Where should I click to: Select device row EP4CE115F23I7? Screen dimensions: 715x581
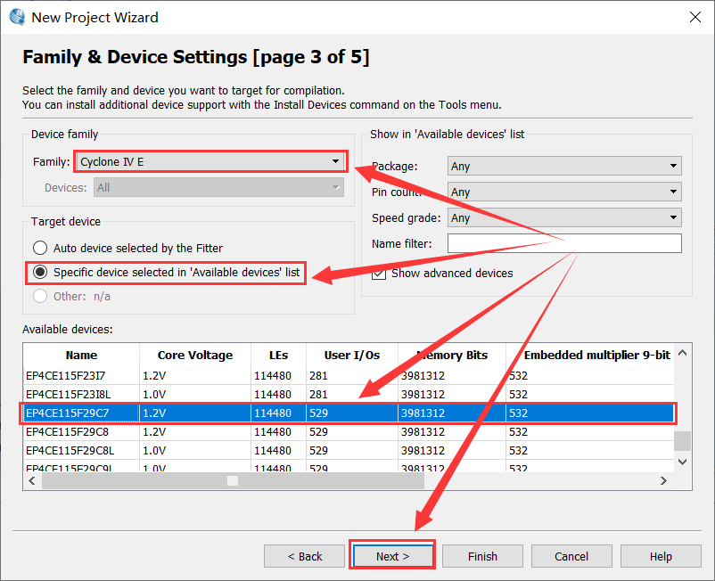coord(349,375)
